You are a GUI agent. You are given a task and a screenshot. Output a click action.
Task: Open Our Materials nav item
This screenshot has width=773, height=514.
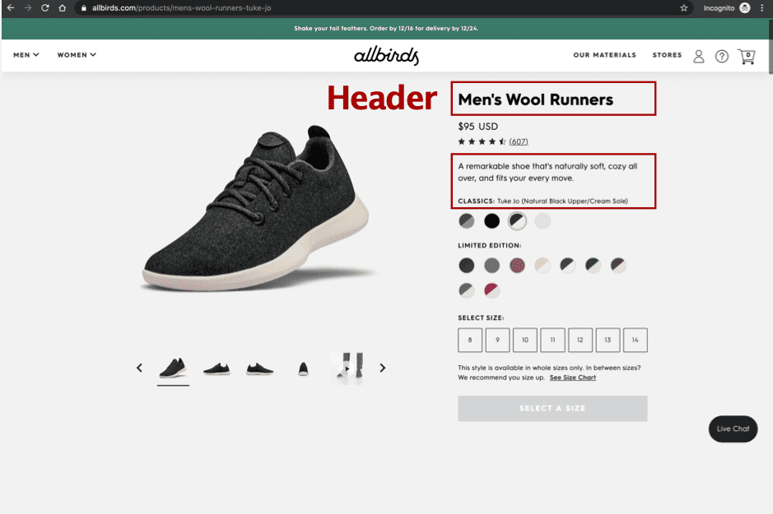coord(604,54)
